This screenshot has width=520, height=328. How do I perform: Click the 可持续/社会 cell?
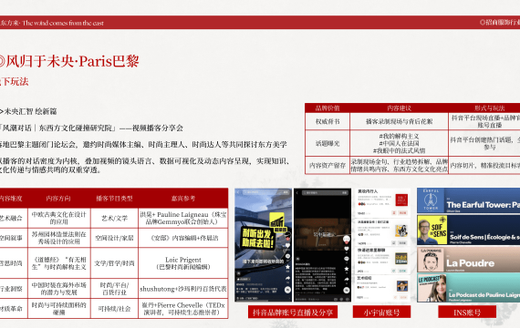point(114,309)
